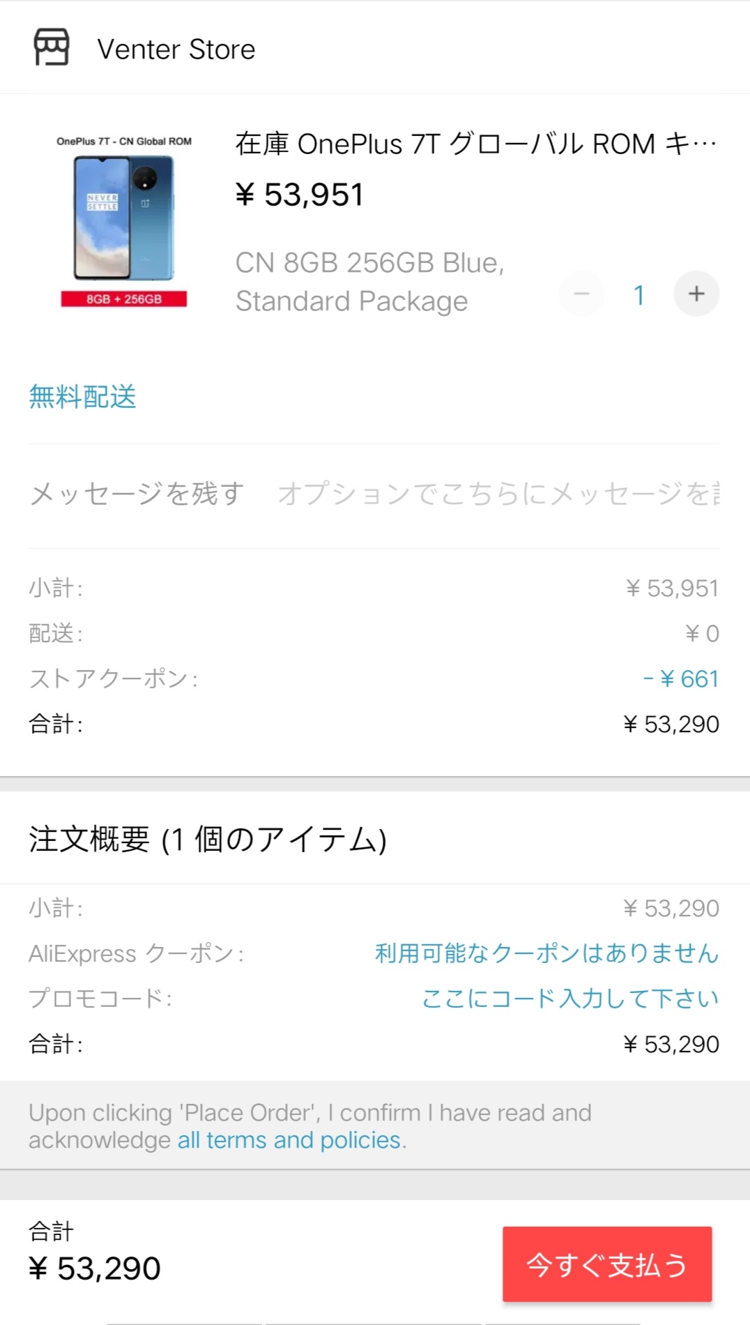Open AliExpress coupon availability link
Screen dimensions: 750x1325
coord(546,953)
